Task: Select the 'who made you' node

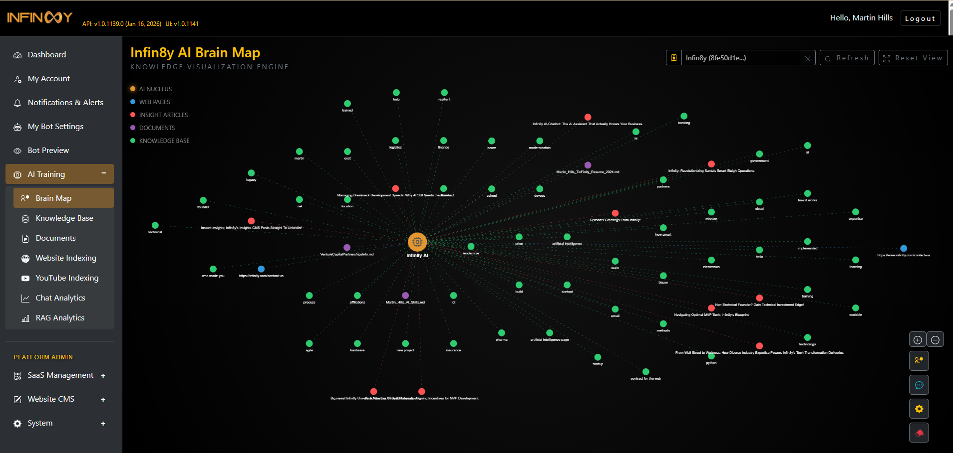Action: [213, 269]
